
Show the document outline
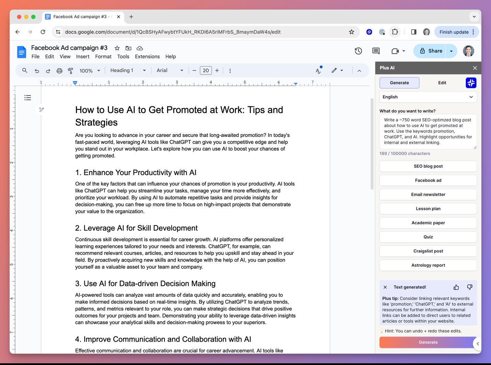[x=27, y=98]
